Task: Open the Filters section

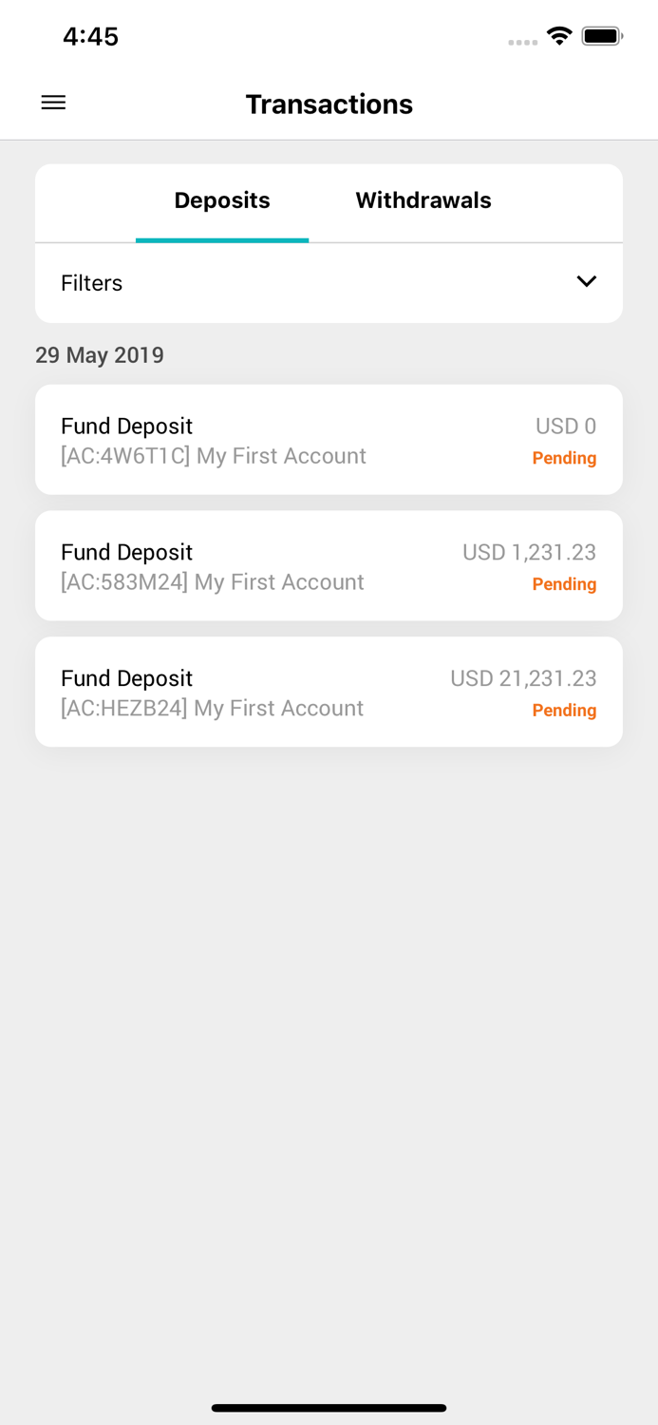Action: coord(91,283)
